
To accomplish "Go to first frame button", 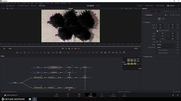I will 63,49.
